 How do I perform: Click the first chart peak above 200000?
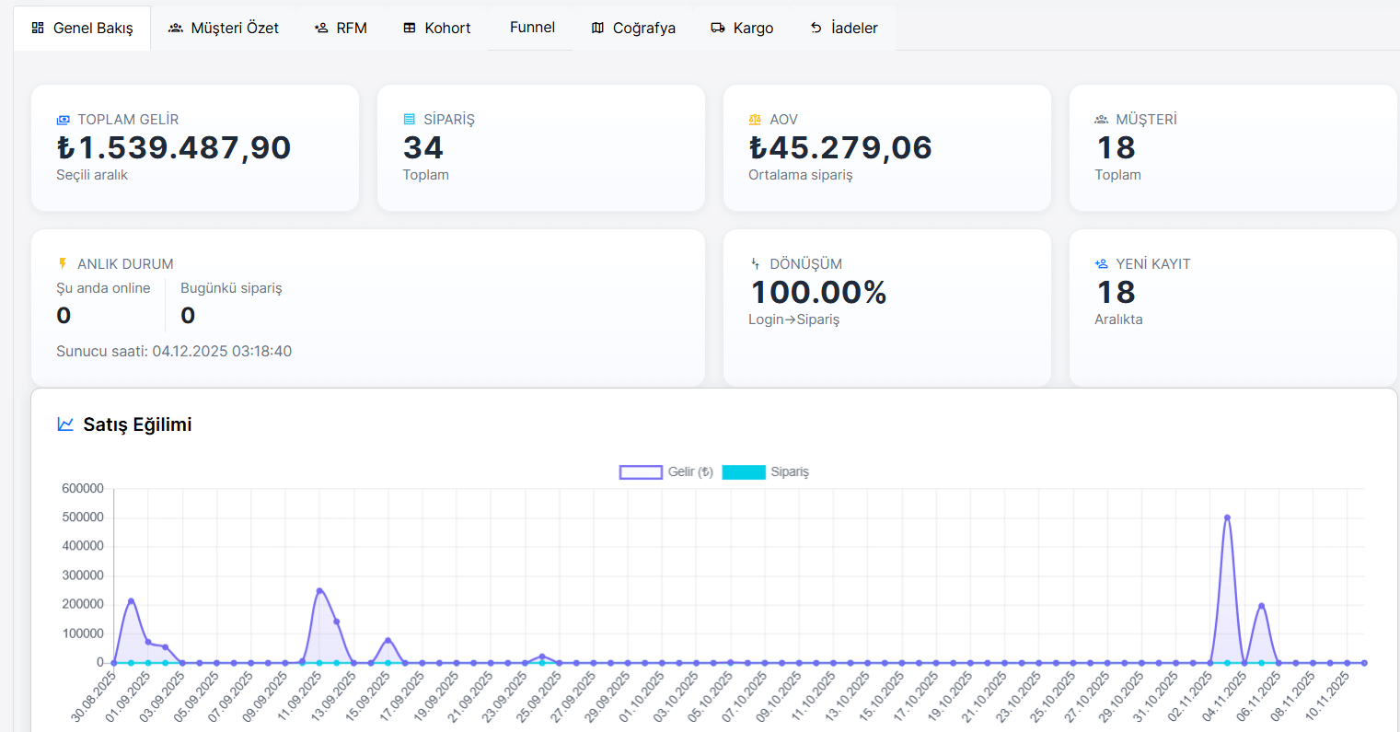(x=131, y=601)
